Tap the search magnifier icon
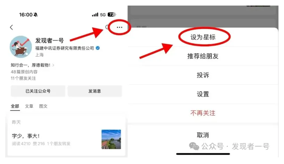The image size is (284, 164). pos(107,27)
